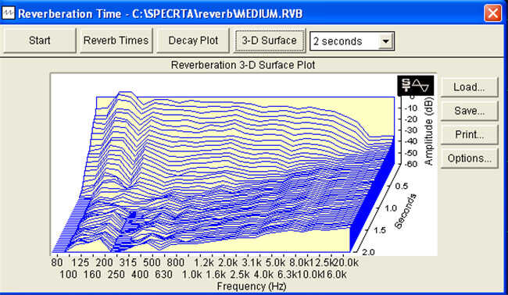Click the -30 amplitude tick label
The image size is (508, 295).
click(x=411, y=130)
